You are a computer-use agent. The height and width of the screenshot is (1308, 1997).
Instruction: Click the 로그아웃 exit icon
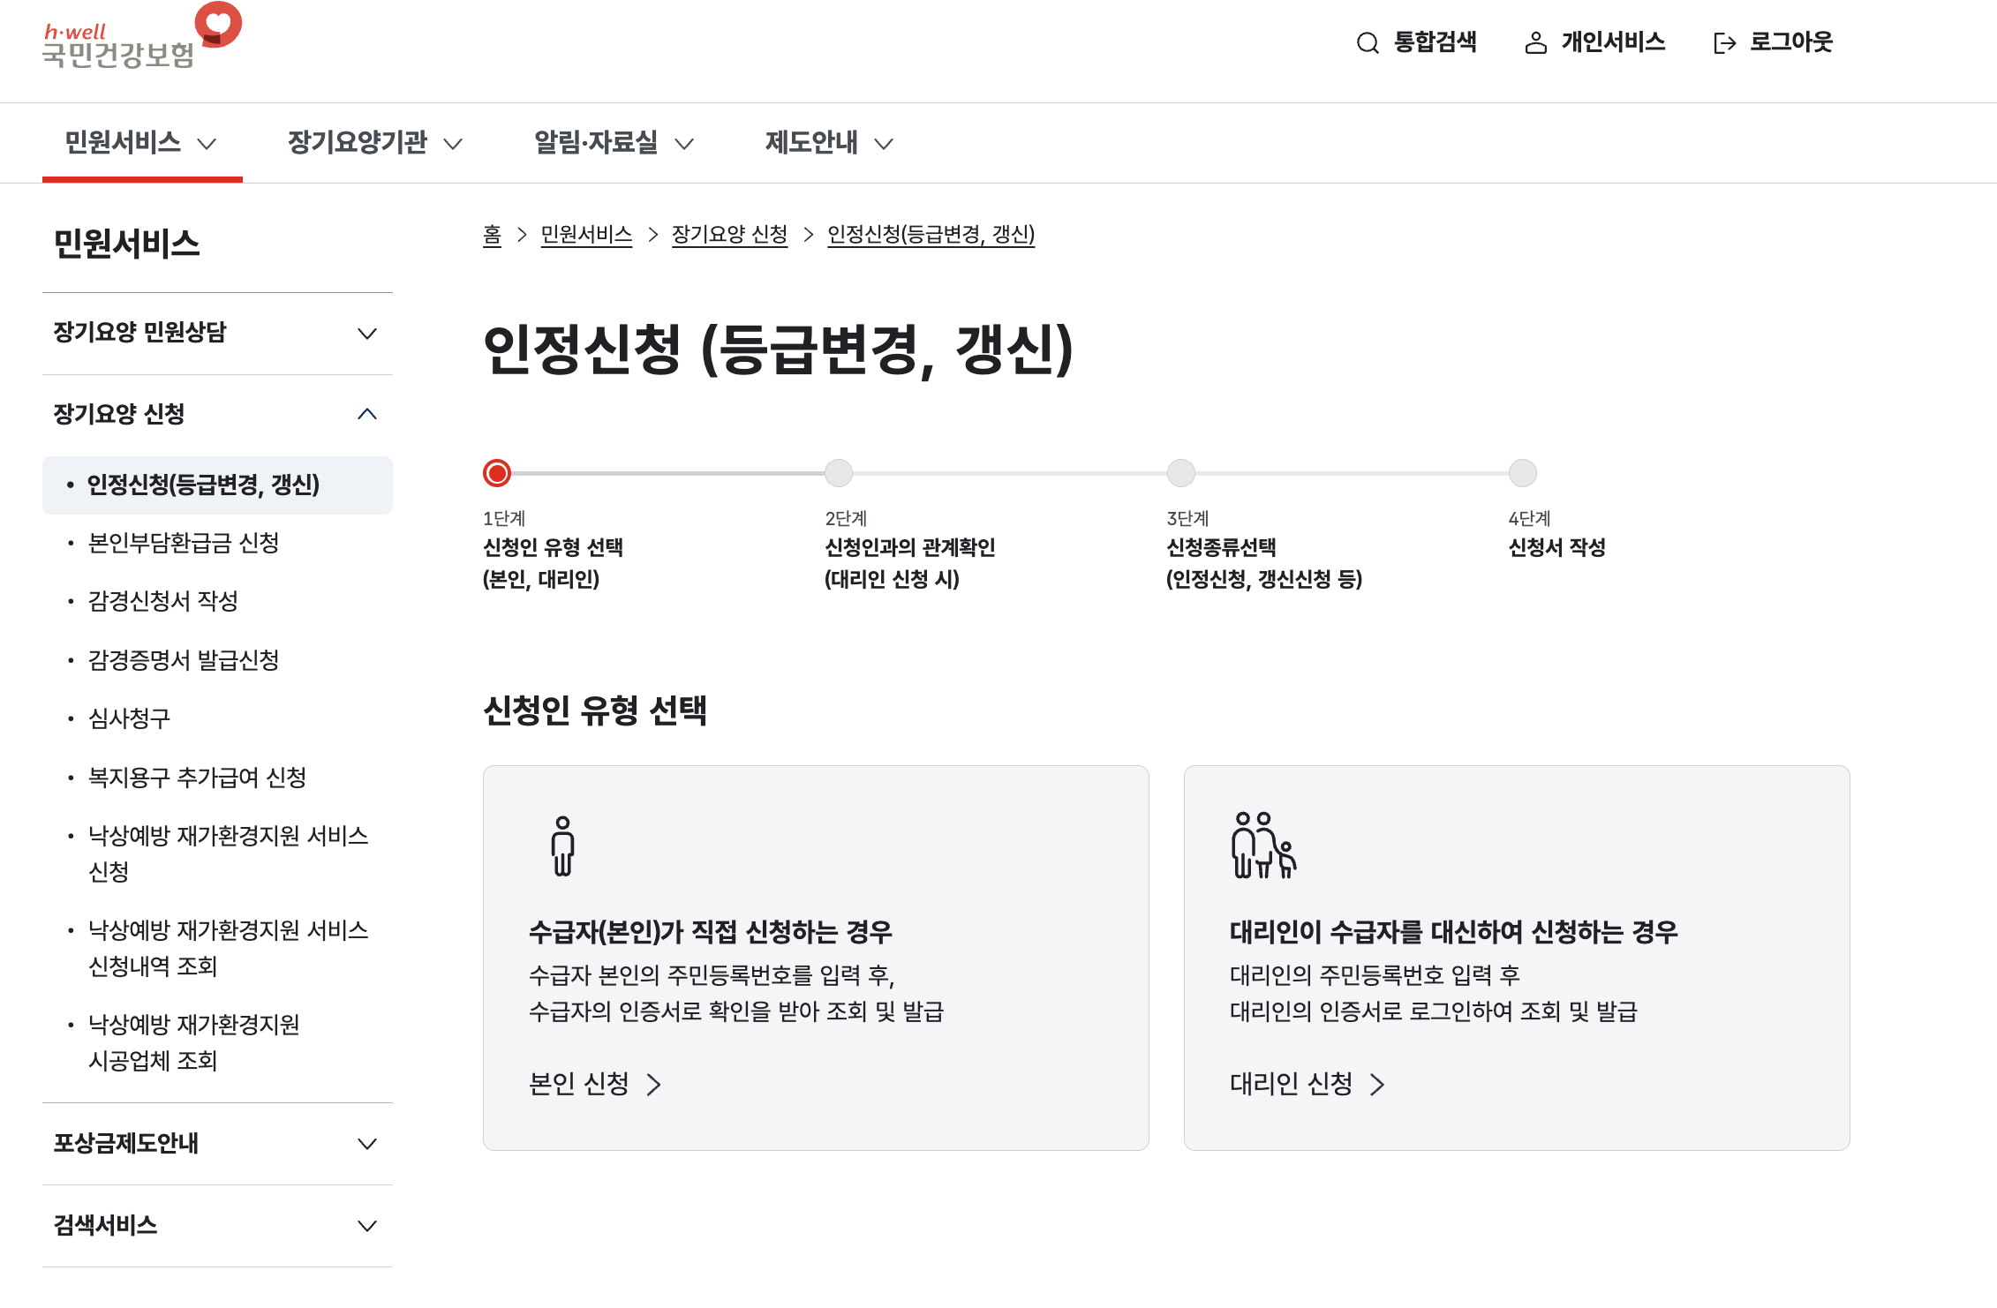1724,42
